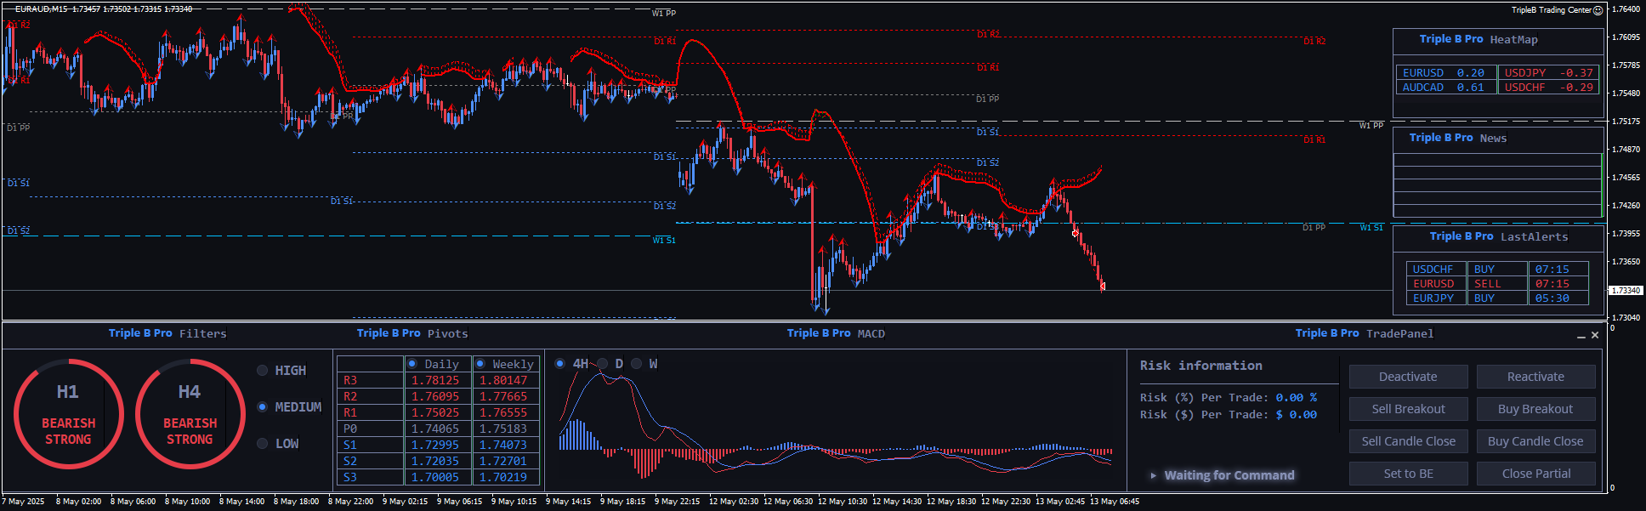Viewport: 1646px width, 511px height.
Task: Click the H1 bearish strength gauge
Action: click(68, 414)
